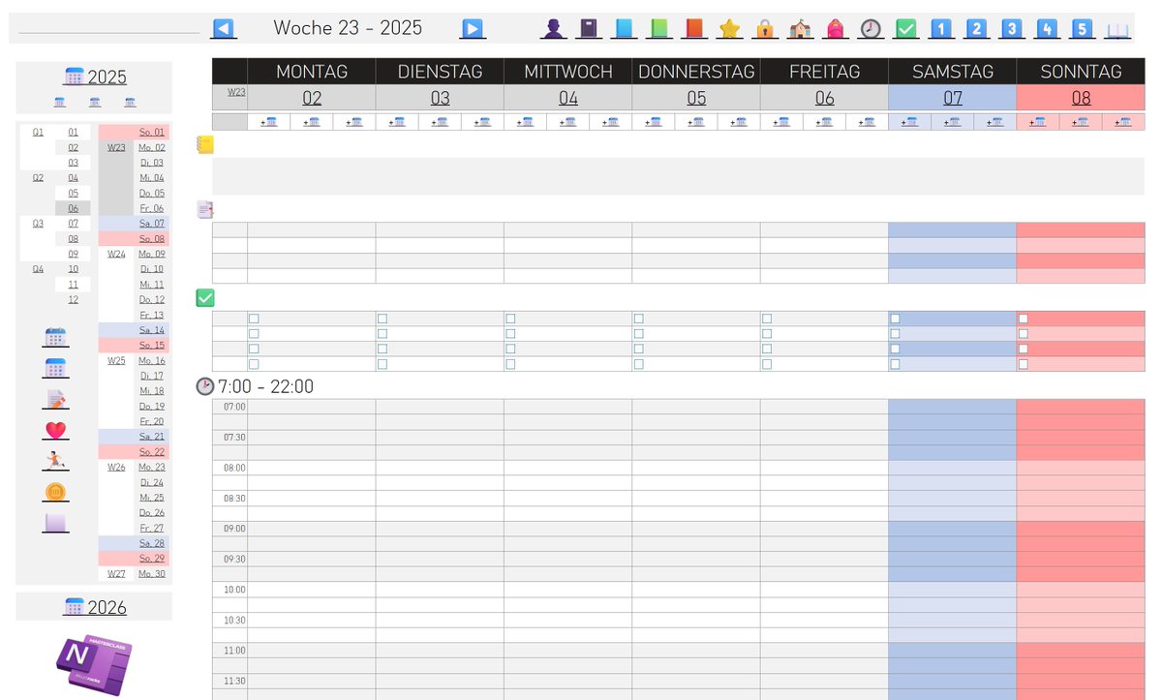1162x700 pixels.
Task: Open quarter Q3 in the sidebar
Action: pyautogui.click(x=38, y=223)
